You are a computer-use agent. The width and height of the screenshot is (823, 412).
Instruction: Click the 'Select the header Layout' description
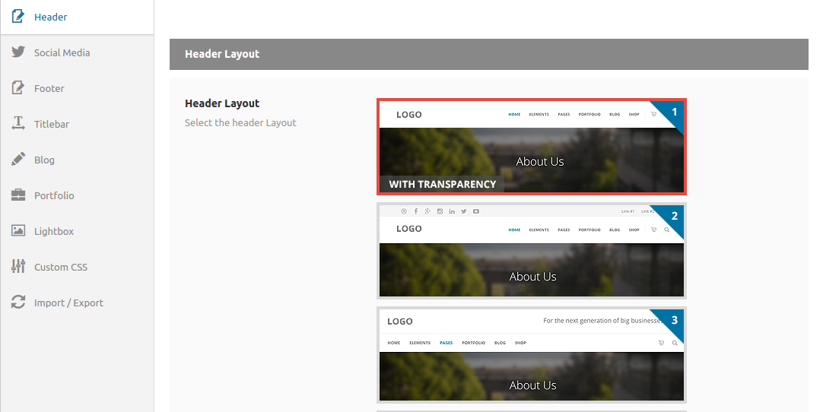tap(240, 123)
